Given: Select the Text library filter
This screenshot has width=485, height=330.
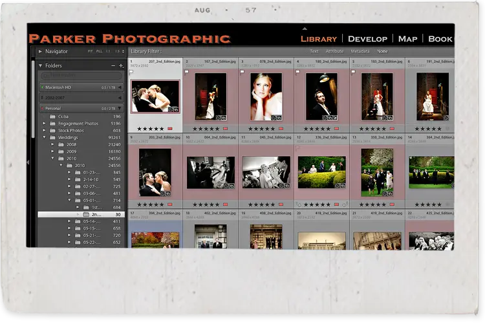Looking at the screenshot, I should click(314, 51).
